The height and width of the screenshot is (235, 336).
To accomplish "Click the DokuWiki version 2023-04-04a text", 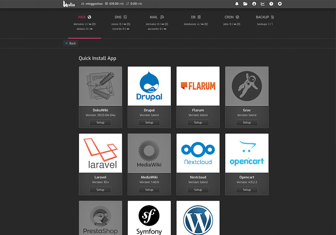I will [100, 115].
